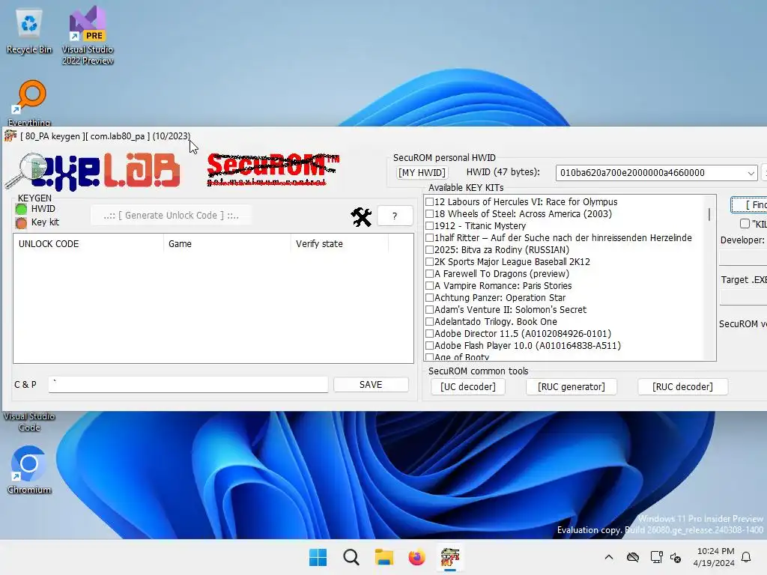Open the clock showing 10:24 PM
Viewport: 767px width, 575px height.
pyautogui.click(x=714, y=557)
